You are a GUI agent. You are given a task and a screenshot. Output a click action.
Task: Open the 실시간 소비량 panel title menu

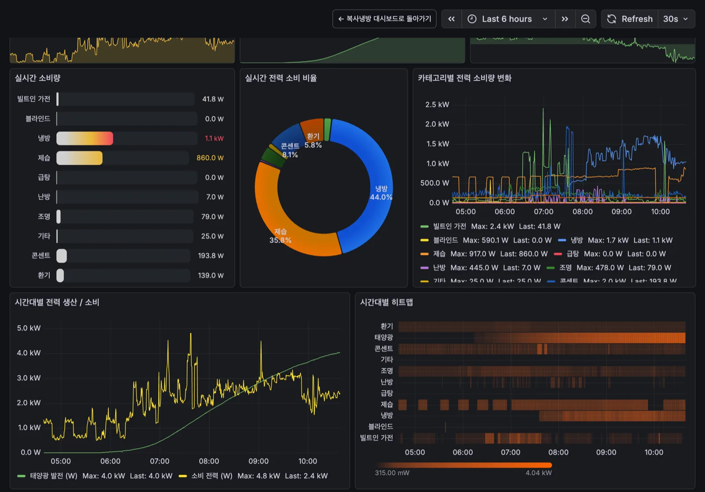pyautogui.click(x=37, y=78)
